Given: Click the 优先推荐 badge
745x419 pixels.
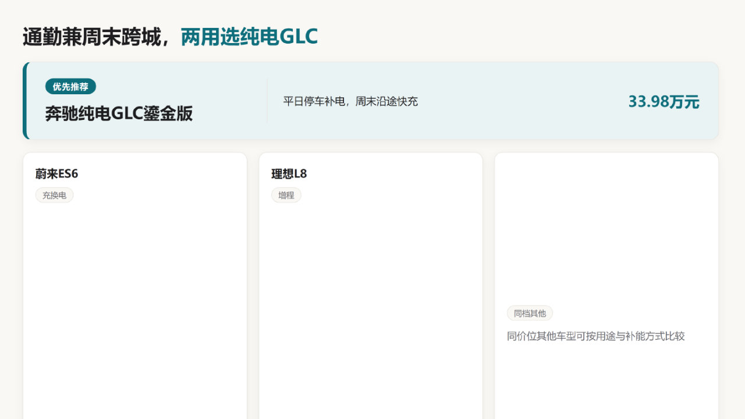Looking at the screenshot, I should [x=70, y=87].
